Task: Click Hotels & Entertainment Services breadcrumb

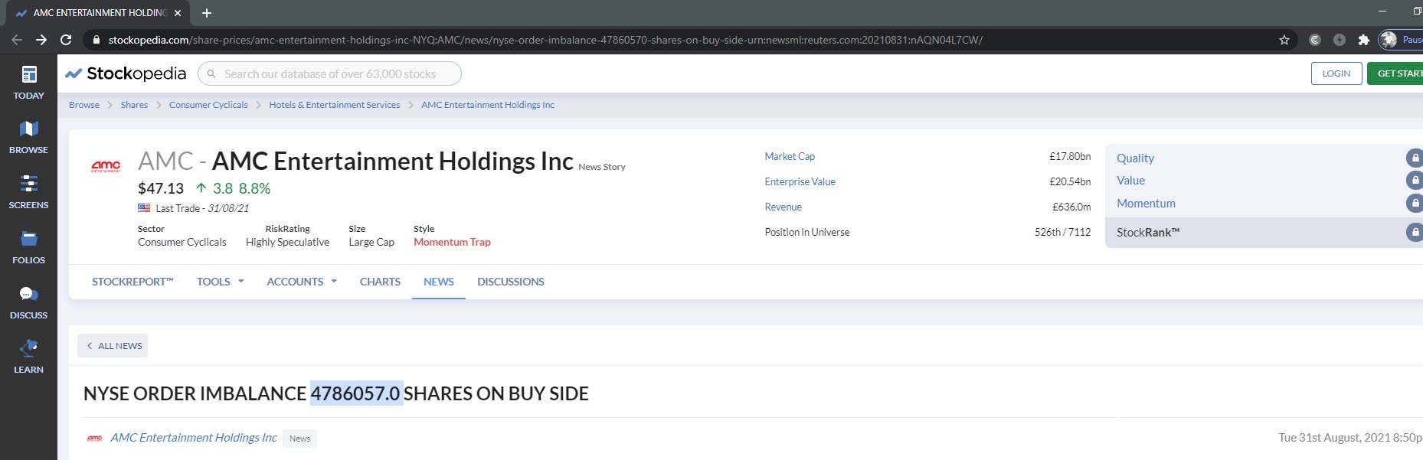Action: [335, 105]
